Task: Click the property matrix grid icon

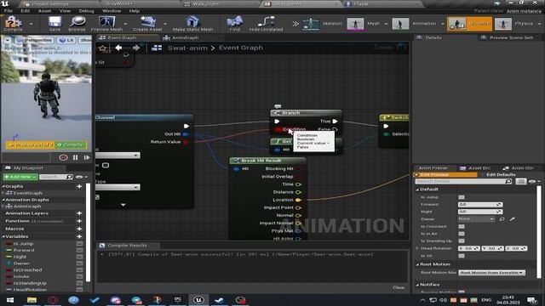Action: point(520,181)
